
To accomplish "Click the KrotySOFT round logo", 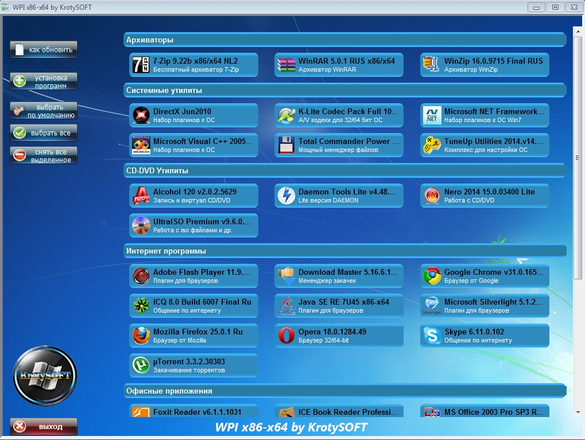I will point(45,376).
